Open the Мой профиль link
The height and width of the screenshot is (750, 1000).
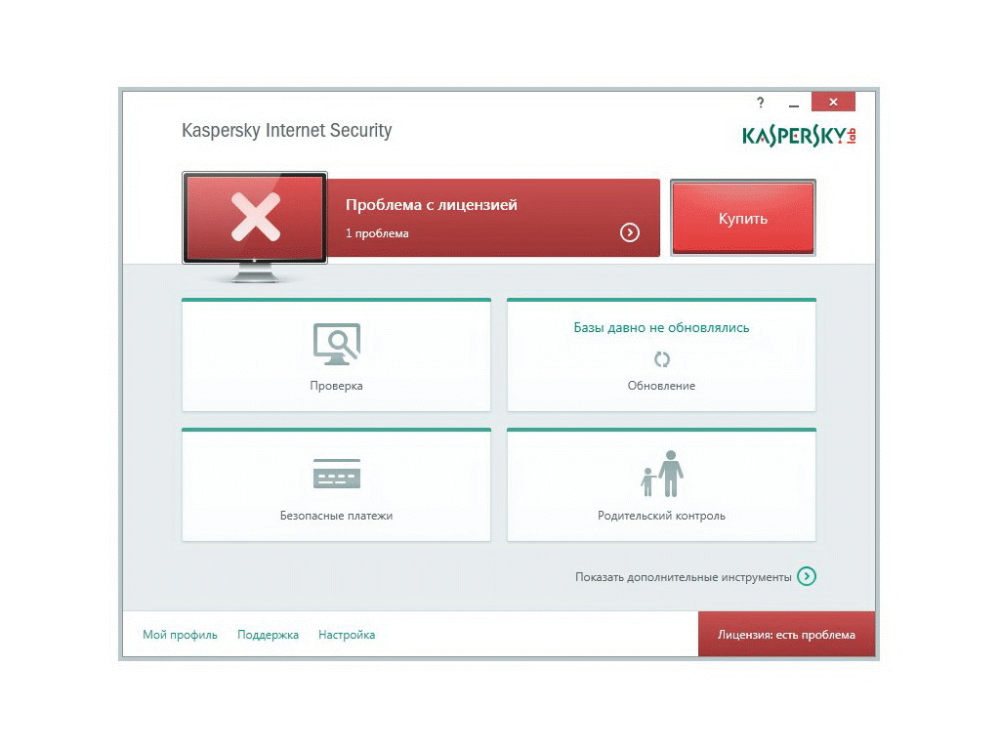click(x=180, y=635)
